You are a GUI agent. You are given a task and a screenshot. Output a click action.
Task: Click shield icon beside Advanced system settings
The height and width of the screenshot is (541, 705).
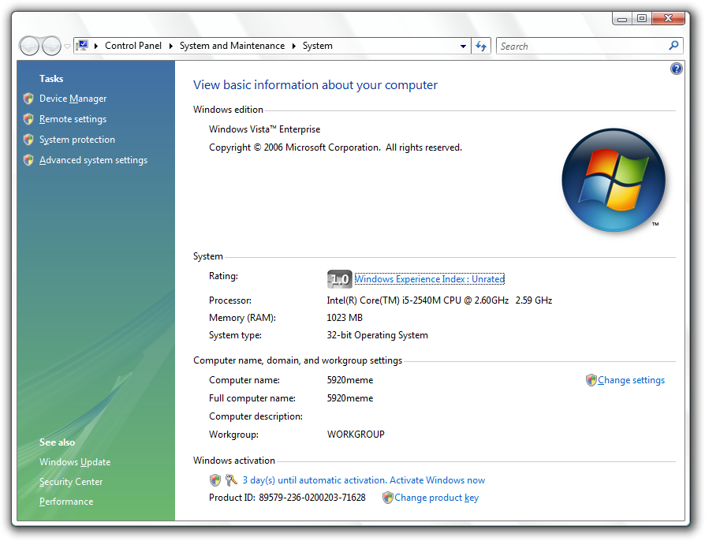coord(28,159)
